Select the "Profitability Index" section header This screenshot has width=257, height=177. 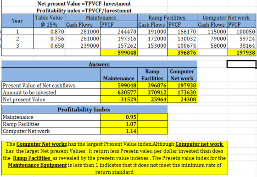[84, 109]
